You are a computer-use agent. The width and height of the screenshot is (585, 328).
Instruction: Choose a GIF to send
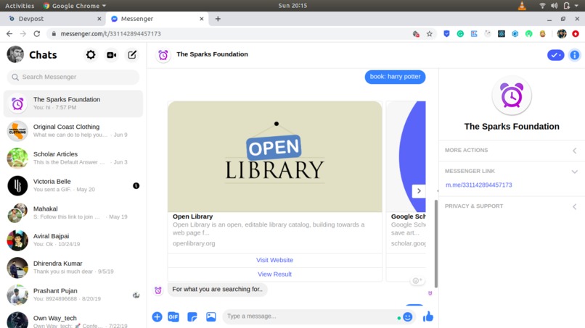[173, 317]
